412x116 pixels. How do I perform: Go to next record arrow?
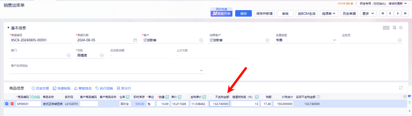point(398,14)
